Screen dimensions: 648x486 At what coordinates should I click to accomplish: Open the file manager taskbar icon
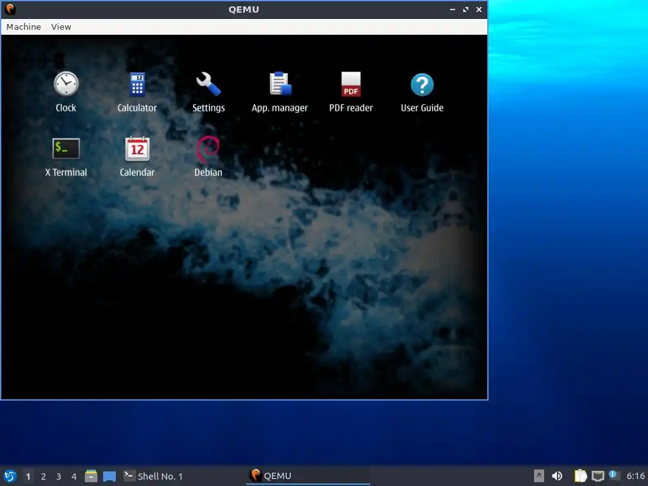(91, 476)
